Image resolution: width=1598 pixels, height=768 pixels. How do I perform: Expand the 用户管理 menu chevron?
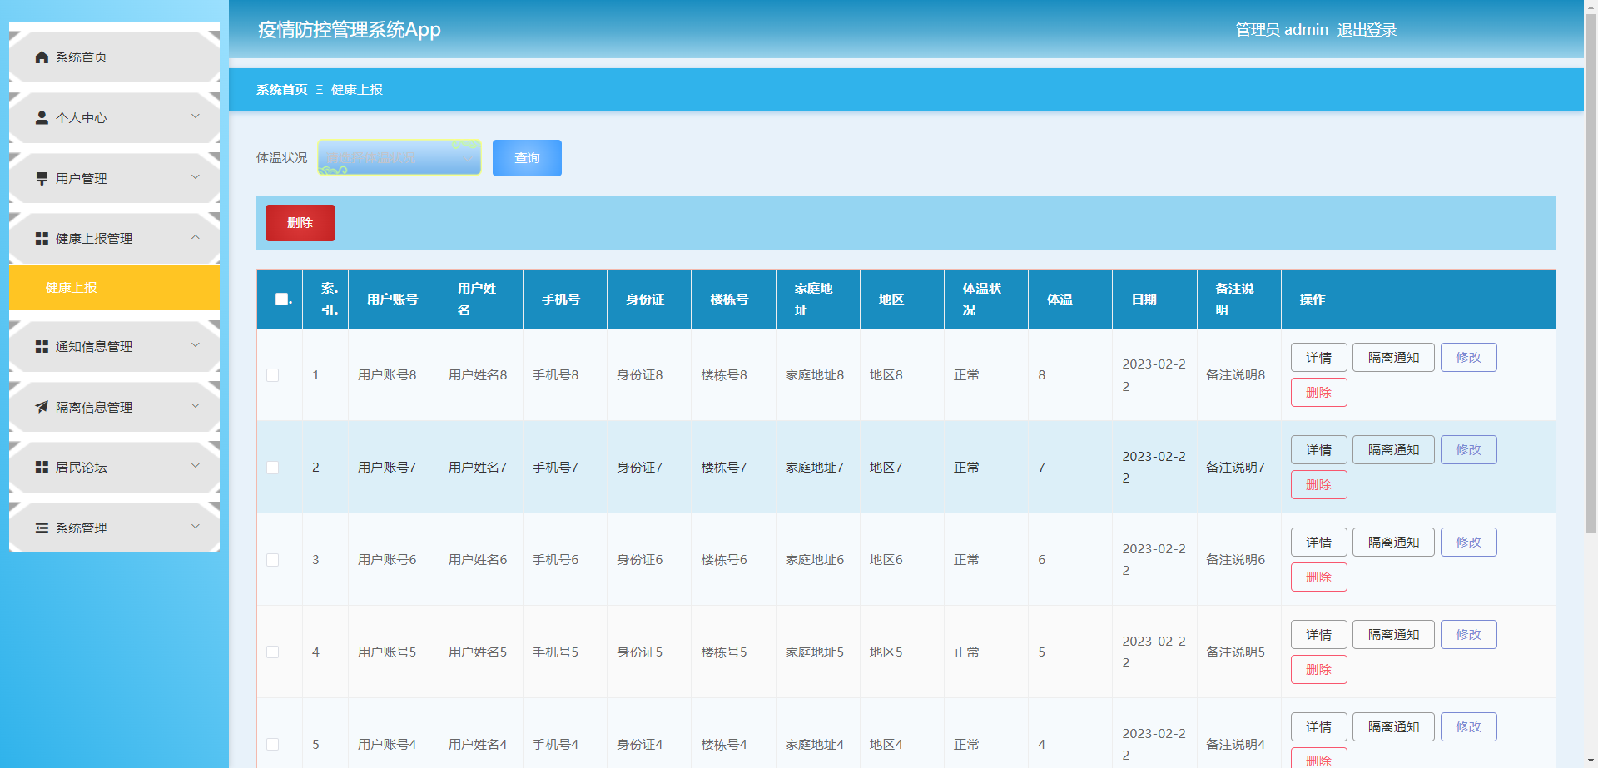point(196,177)
